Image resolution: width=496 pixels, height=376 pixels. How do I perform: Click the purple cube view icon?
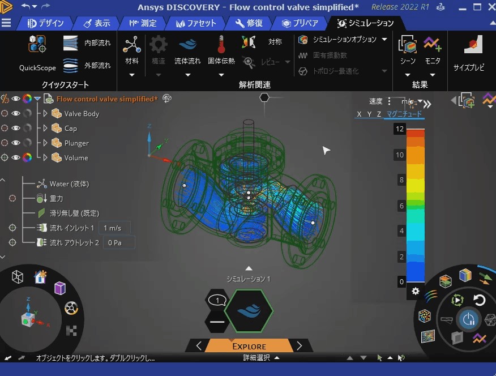tap(60, 288)
